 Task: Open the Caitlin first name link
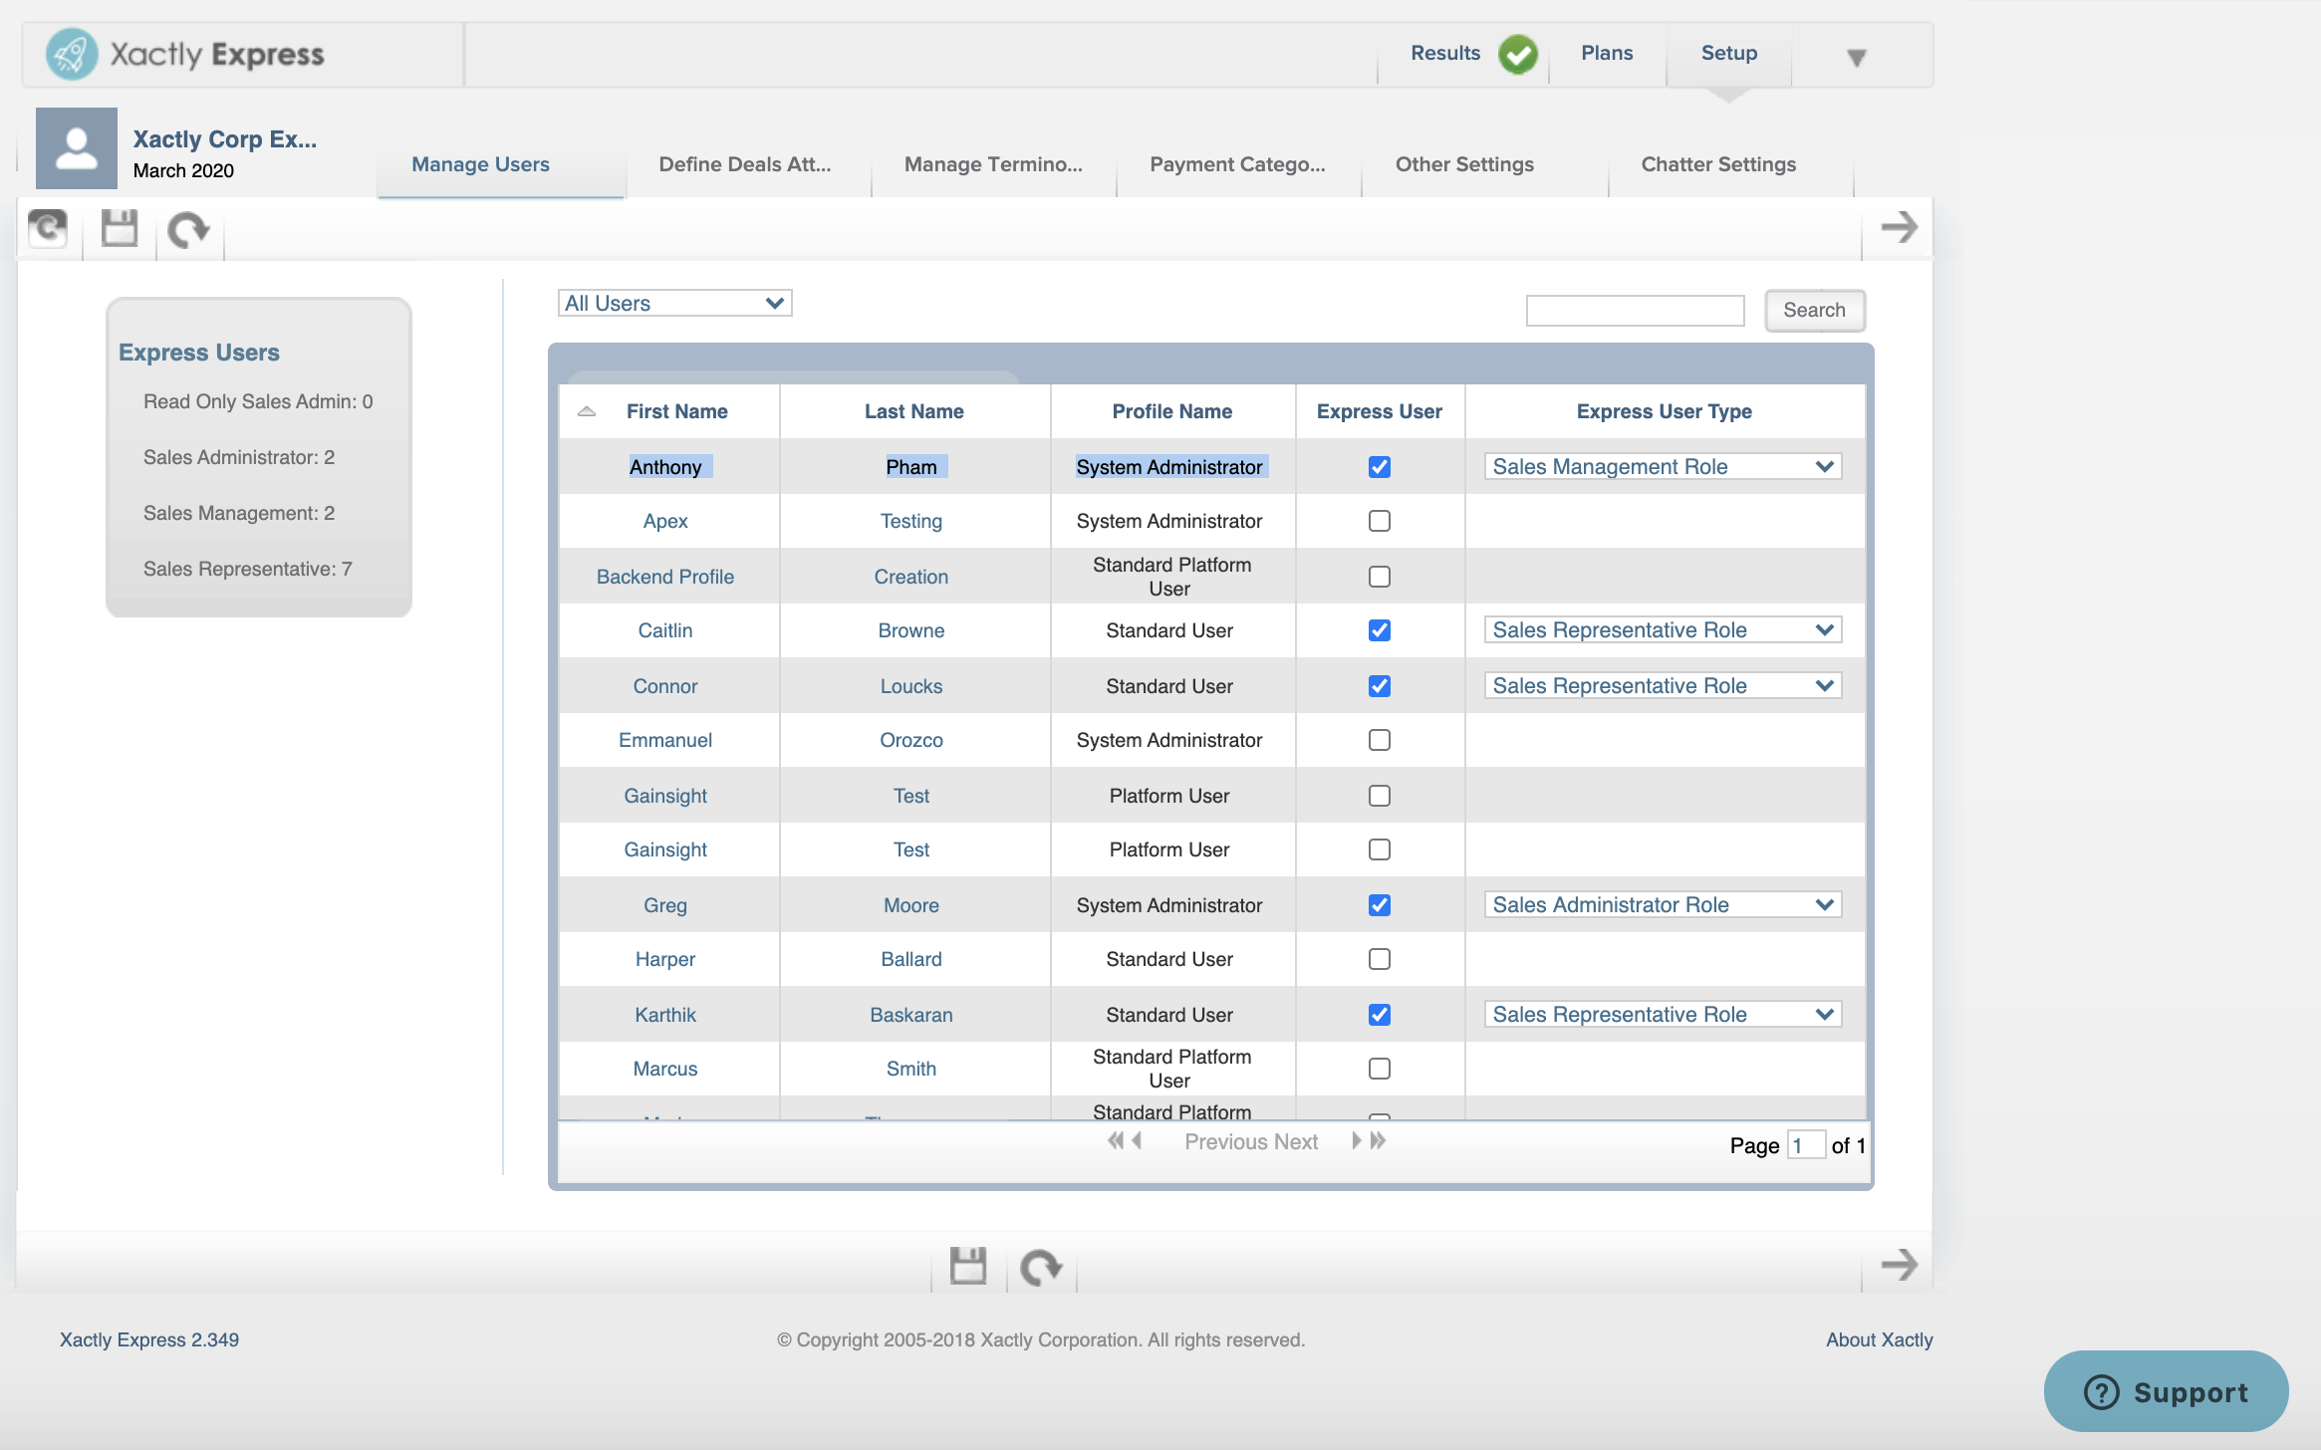click(665, 630)
